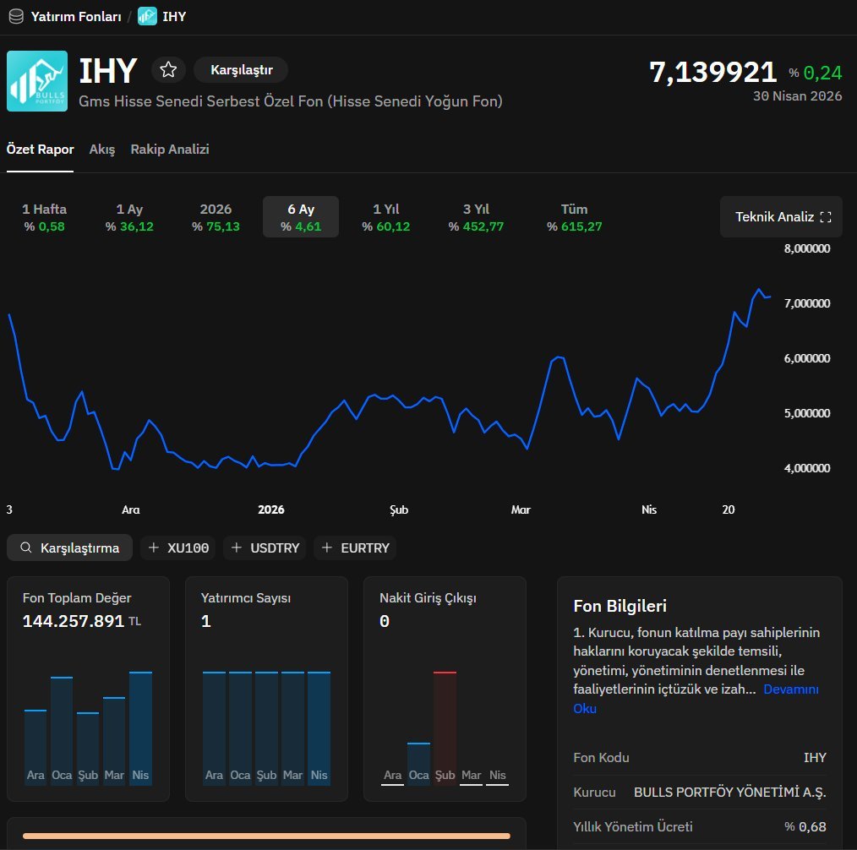
Task: Select the 6 Ay period
Action: coord(301,217)
